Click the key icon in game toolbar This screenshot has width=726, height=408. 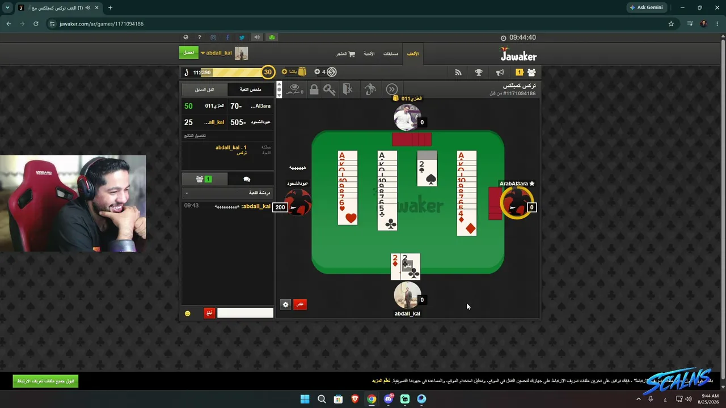330,89
